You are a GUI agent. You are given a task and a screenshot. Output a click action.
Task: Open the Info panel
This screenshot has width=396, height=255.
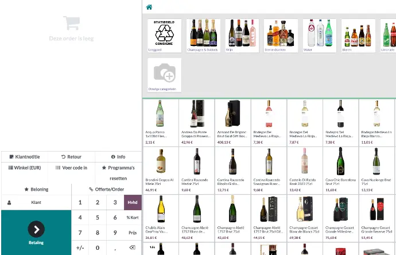pyautogui.click(x=118, y=156)
